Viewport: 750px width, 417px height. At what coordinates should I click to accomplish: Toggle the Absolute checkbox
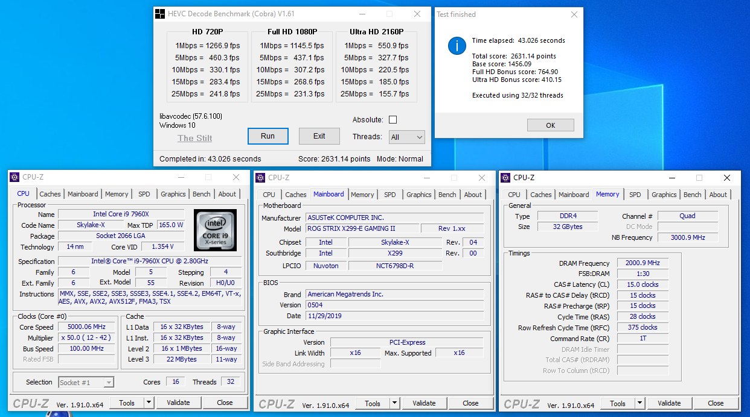click(393, 120)
